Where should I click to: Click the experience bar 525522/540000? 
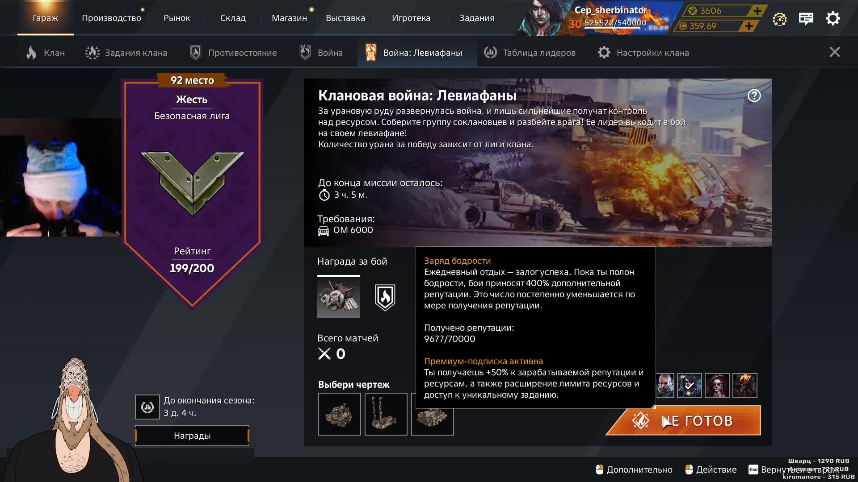tap(615, 23)
